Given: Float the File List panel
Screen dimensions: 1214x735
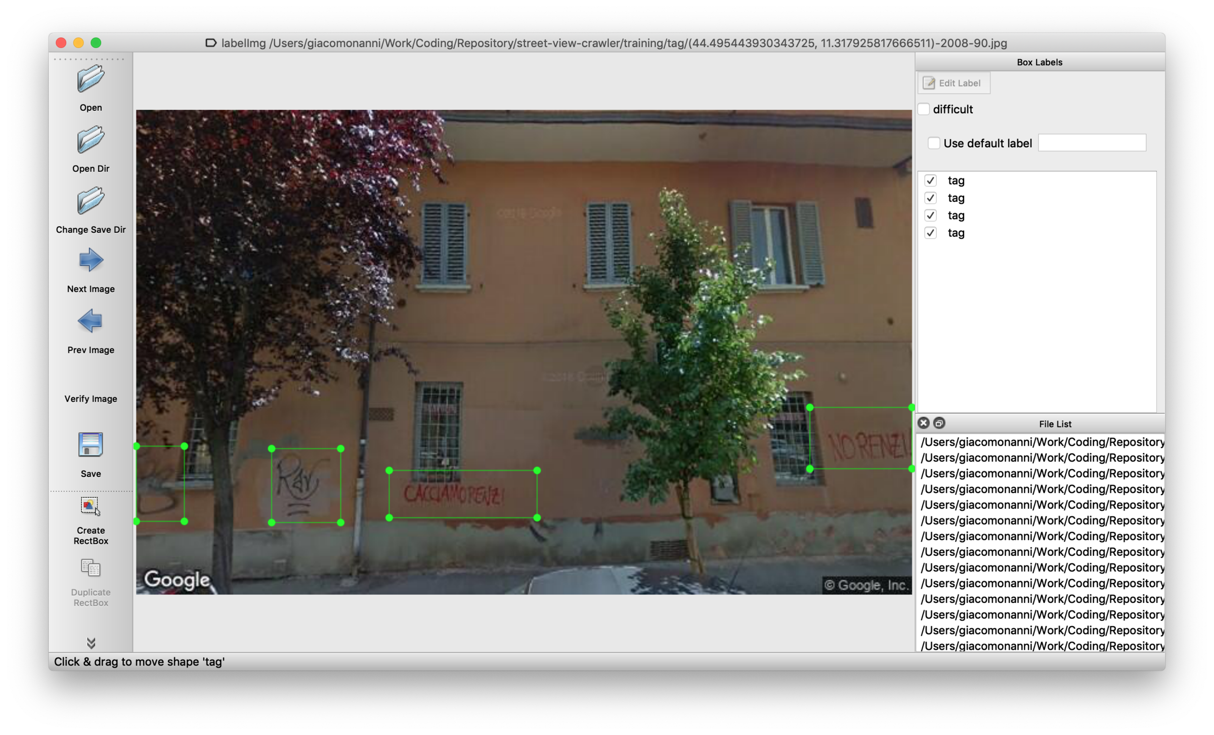Looking at the screenshot, I should [x=939, y=423].
